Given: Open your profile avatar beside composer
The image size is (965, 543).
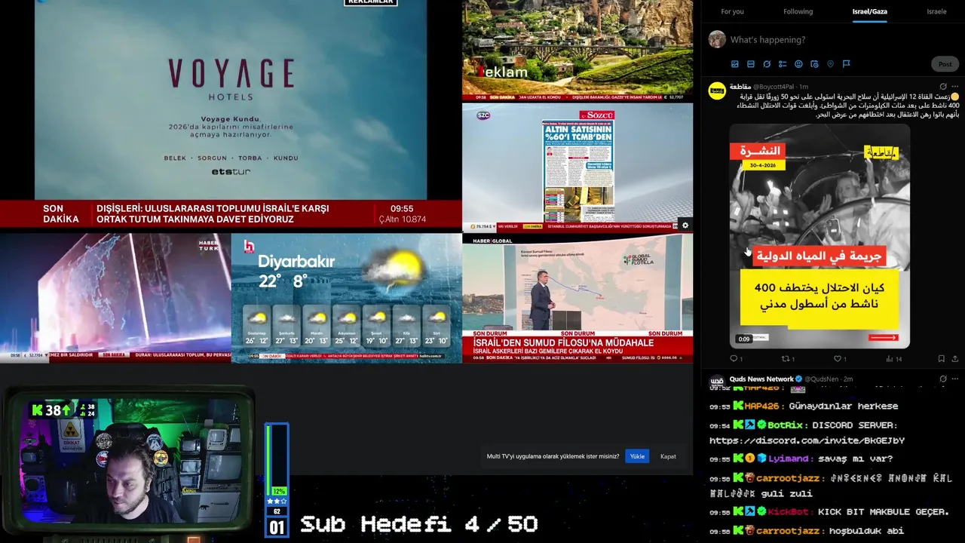Looking at the screenshot, I should pos(717,39).
